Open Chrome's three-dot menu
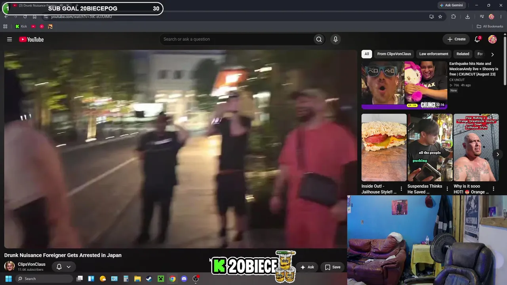 (501, 17)
